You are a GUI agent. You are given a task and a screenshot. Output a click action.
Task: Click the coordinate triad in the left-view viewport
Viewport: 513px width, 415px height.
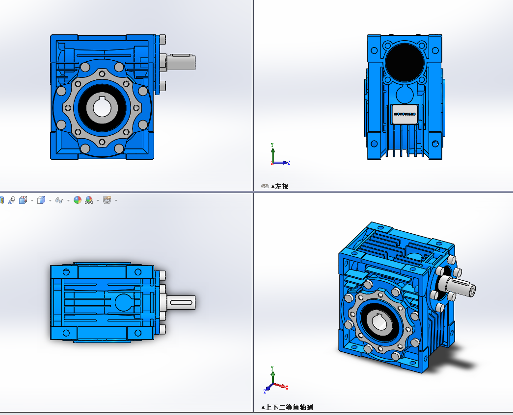(x=280, y=154)
